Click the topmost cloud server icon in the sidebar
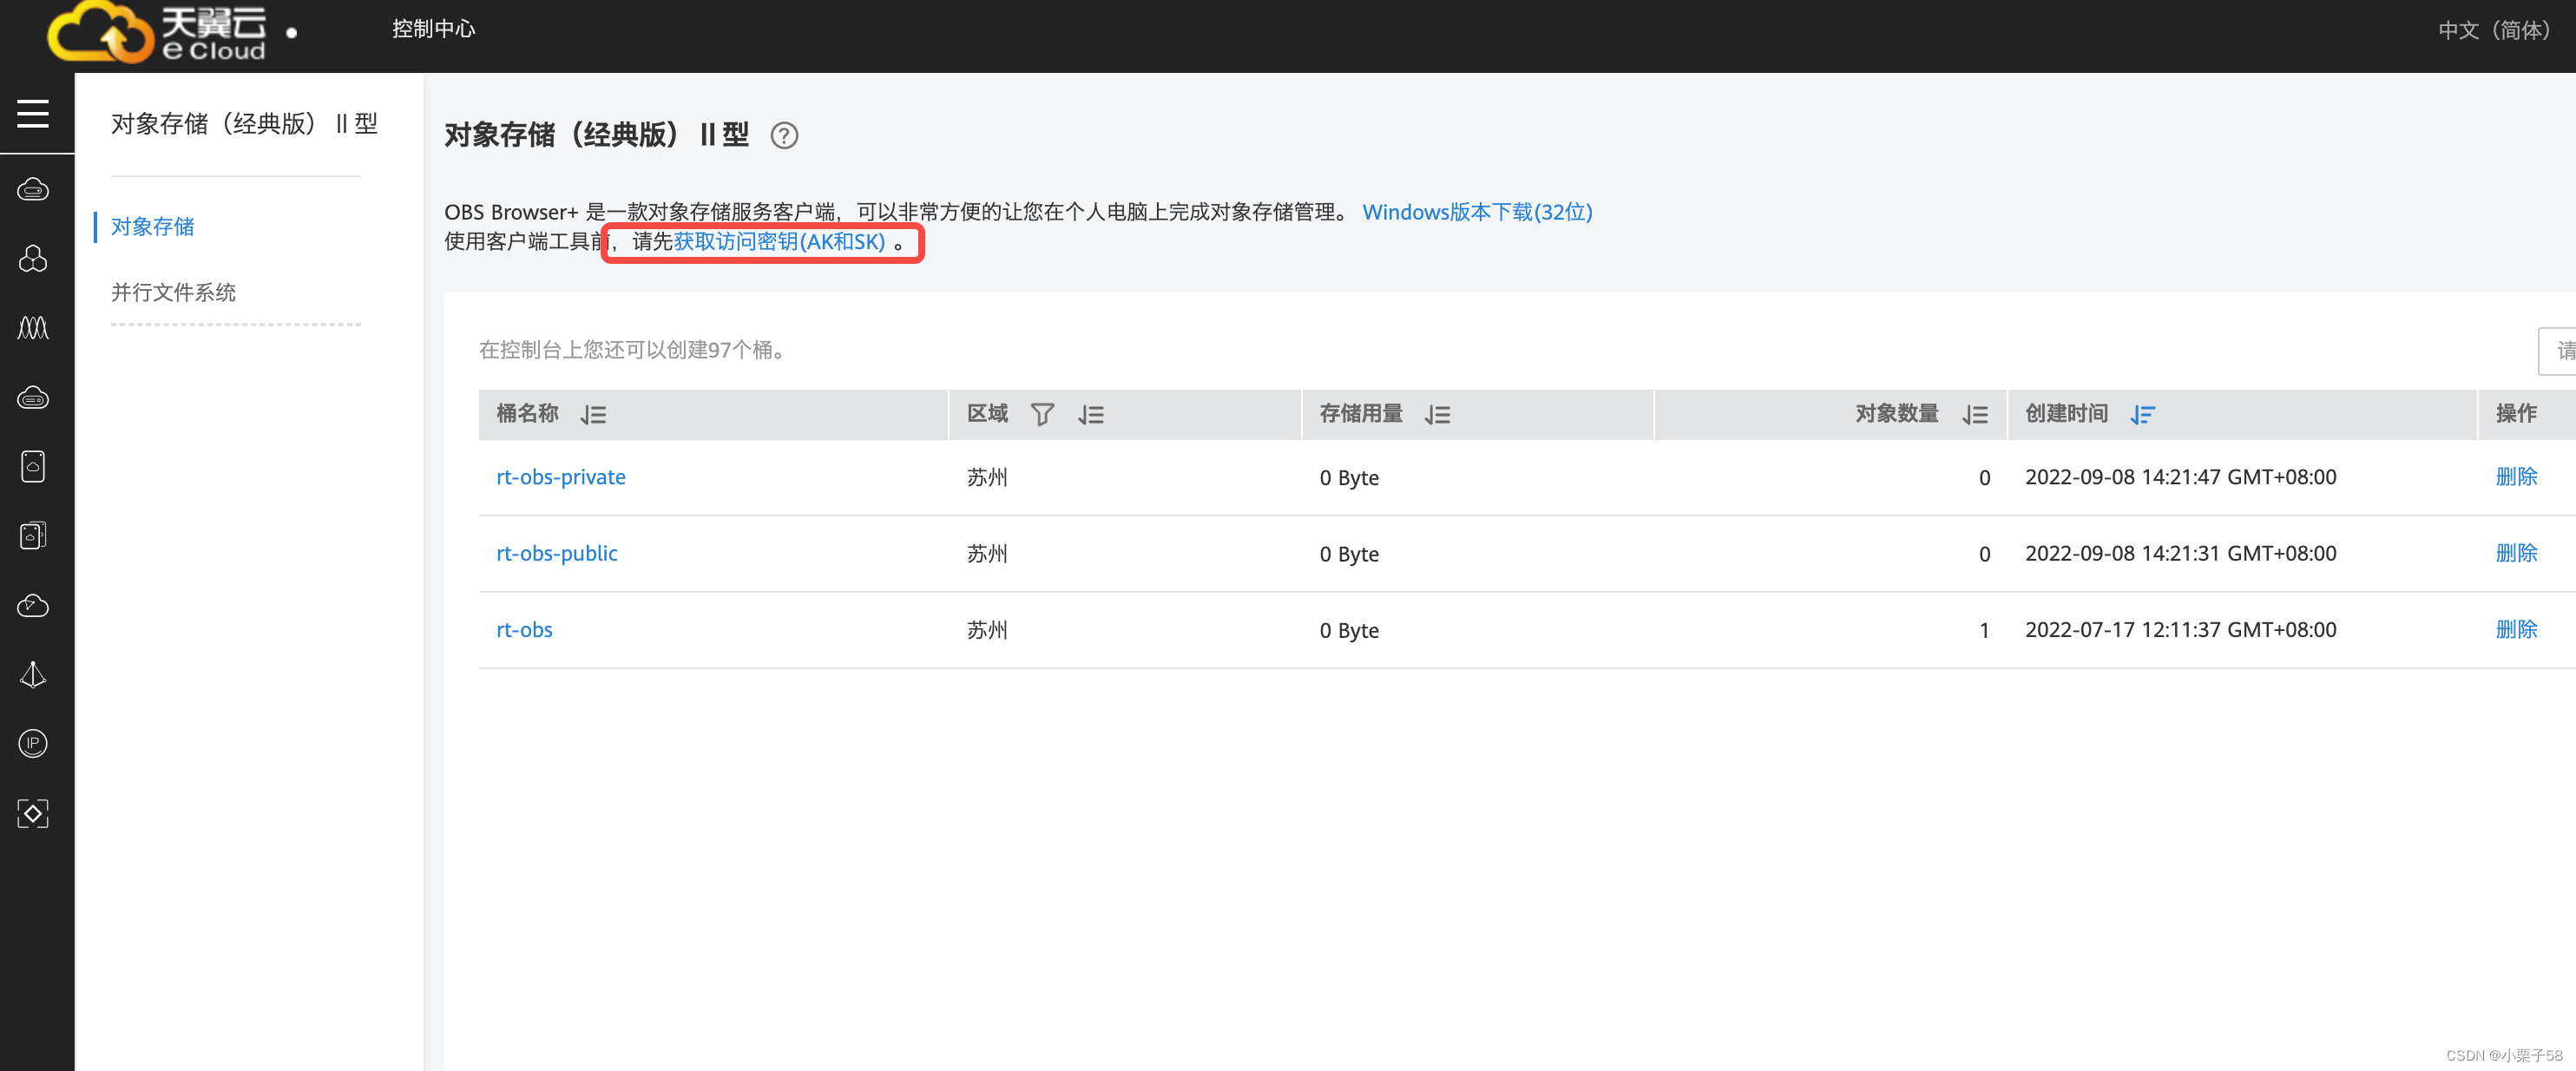Viewport: 2576px width, 1071px height. pyautogui.click(x=33, y=189)
